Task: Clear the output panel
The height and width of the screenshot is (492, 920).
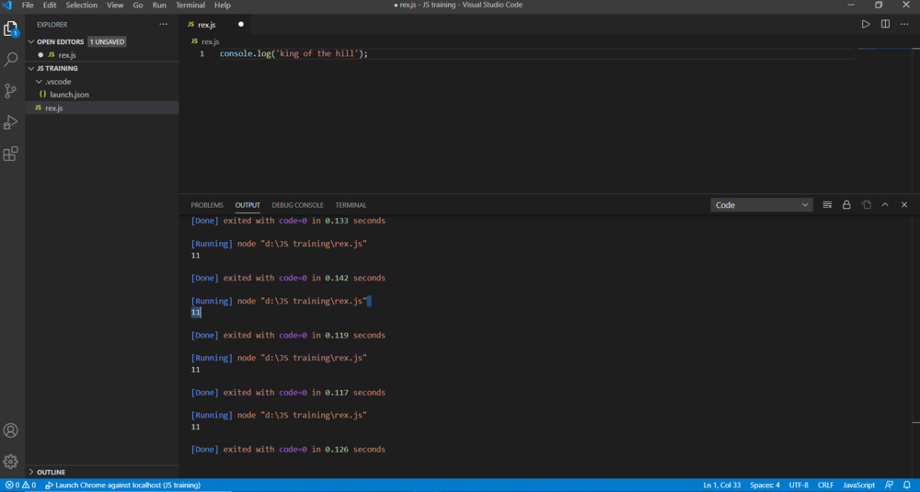Action: 827,205
